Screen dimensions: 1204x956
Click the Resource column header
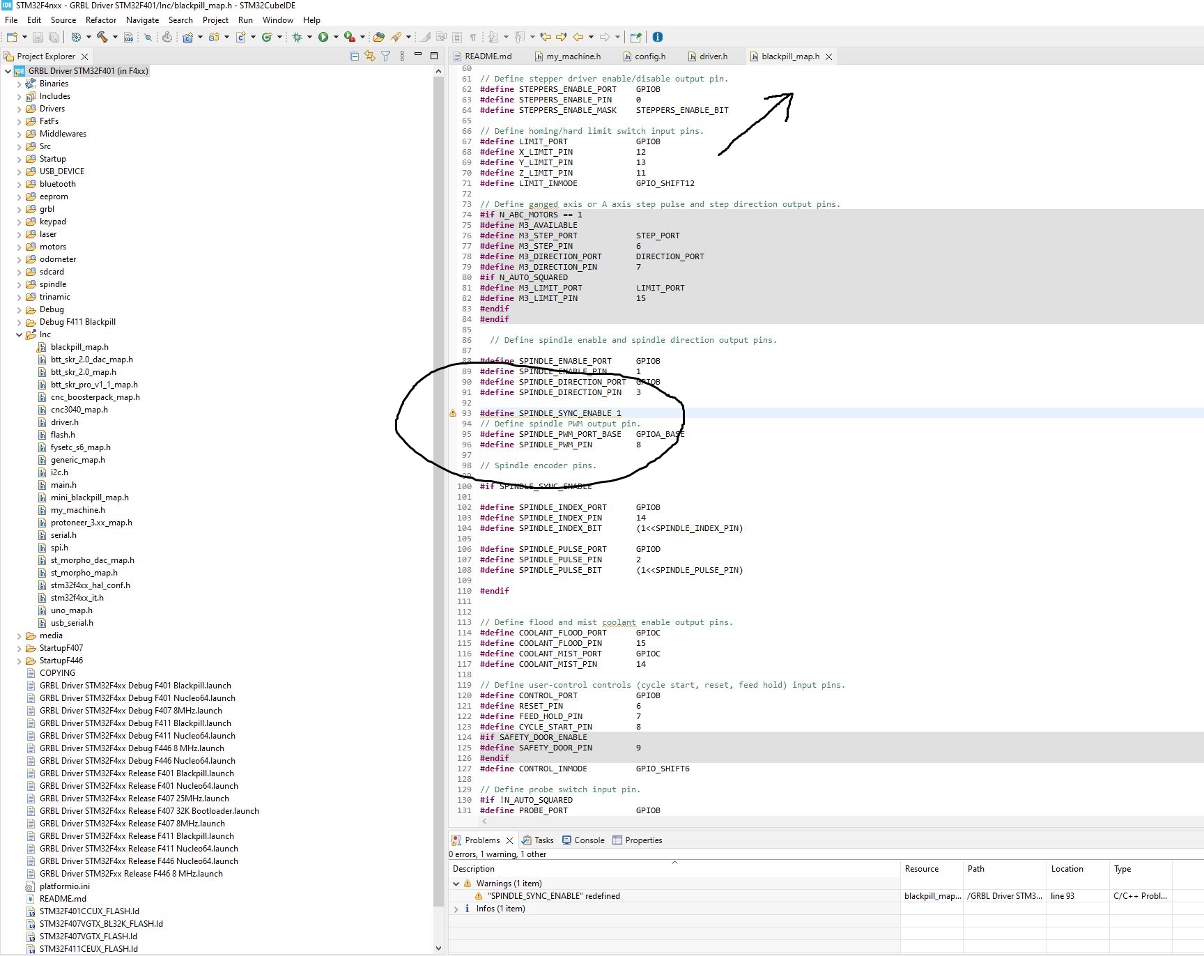point(932,869)
